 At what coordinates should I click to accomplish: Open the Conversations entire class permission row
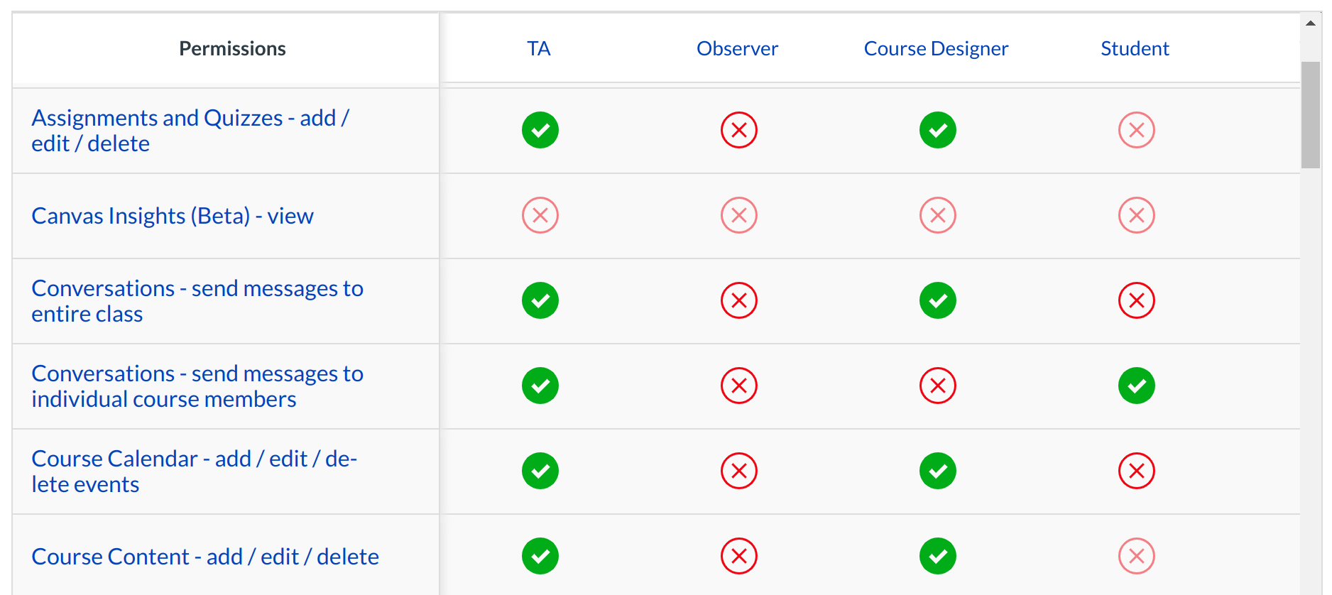coord(197,300)
